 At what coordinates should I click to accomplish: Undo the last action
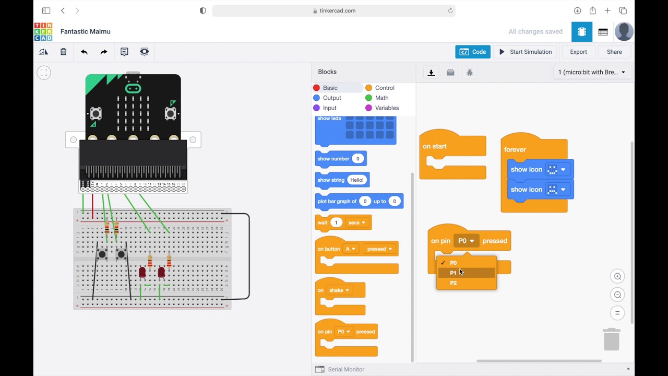point(84,52)
